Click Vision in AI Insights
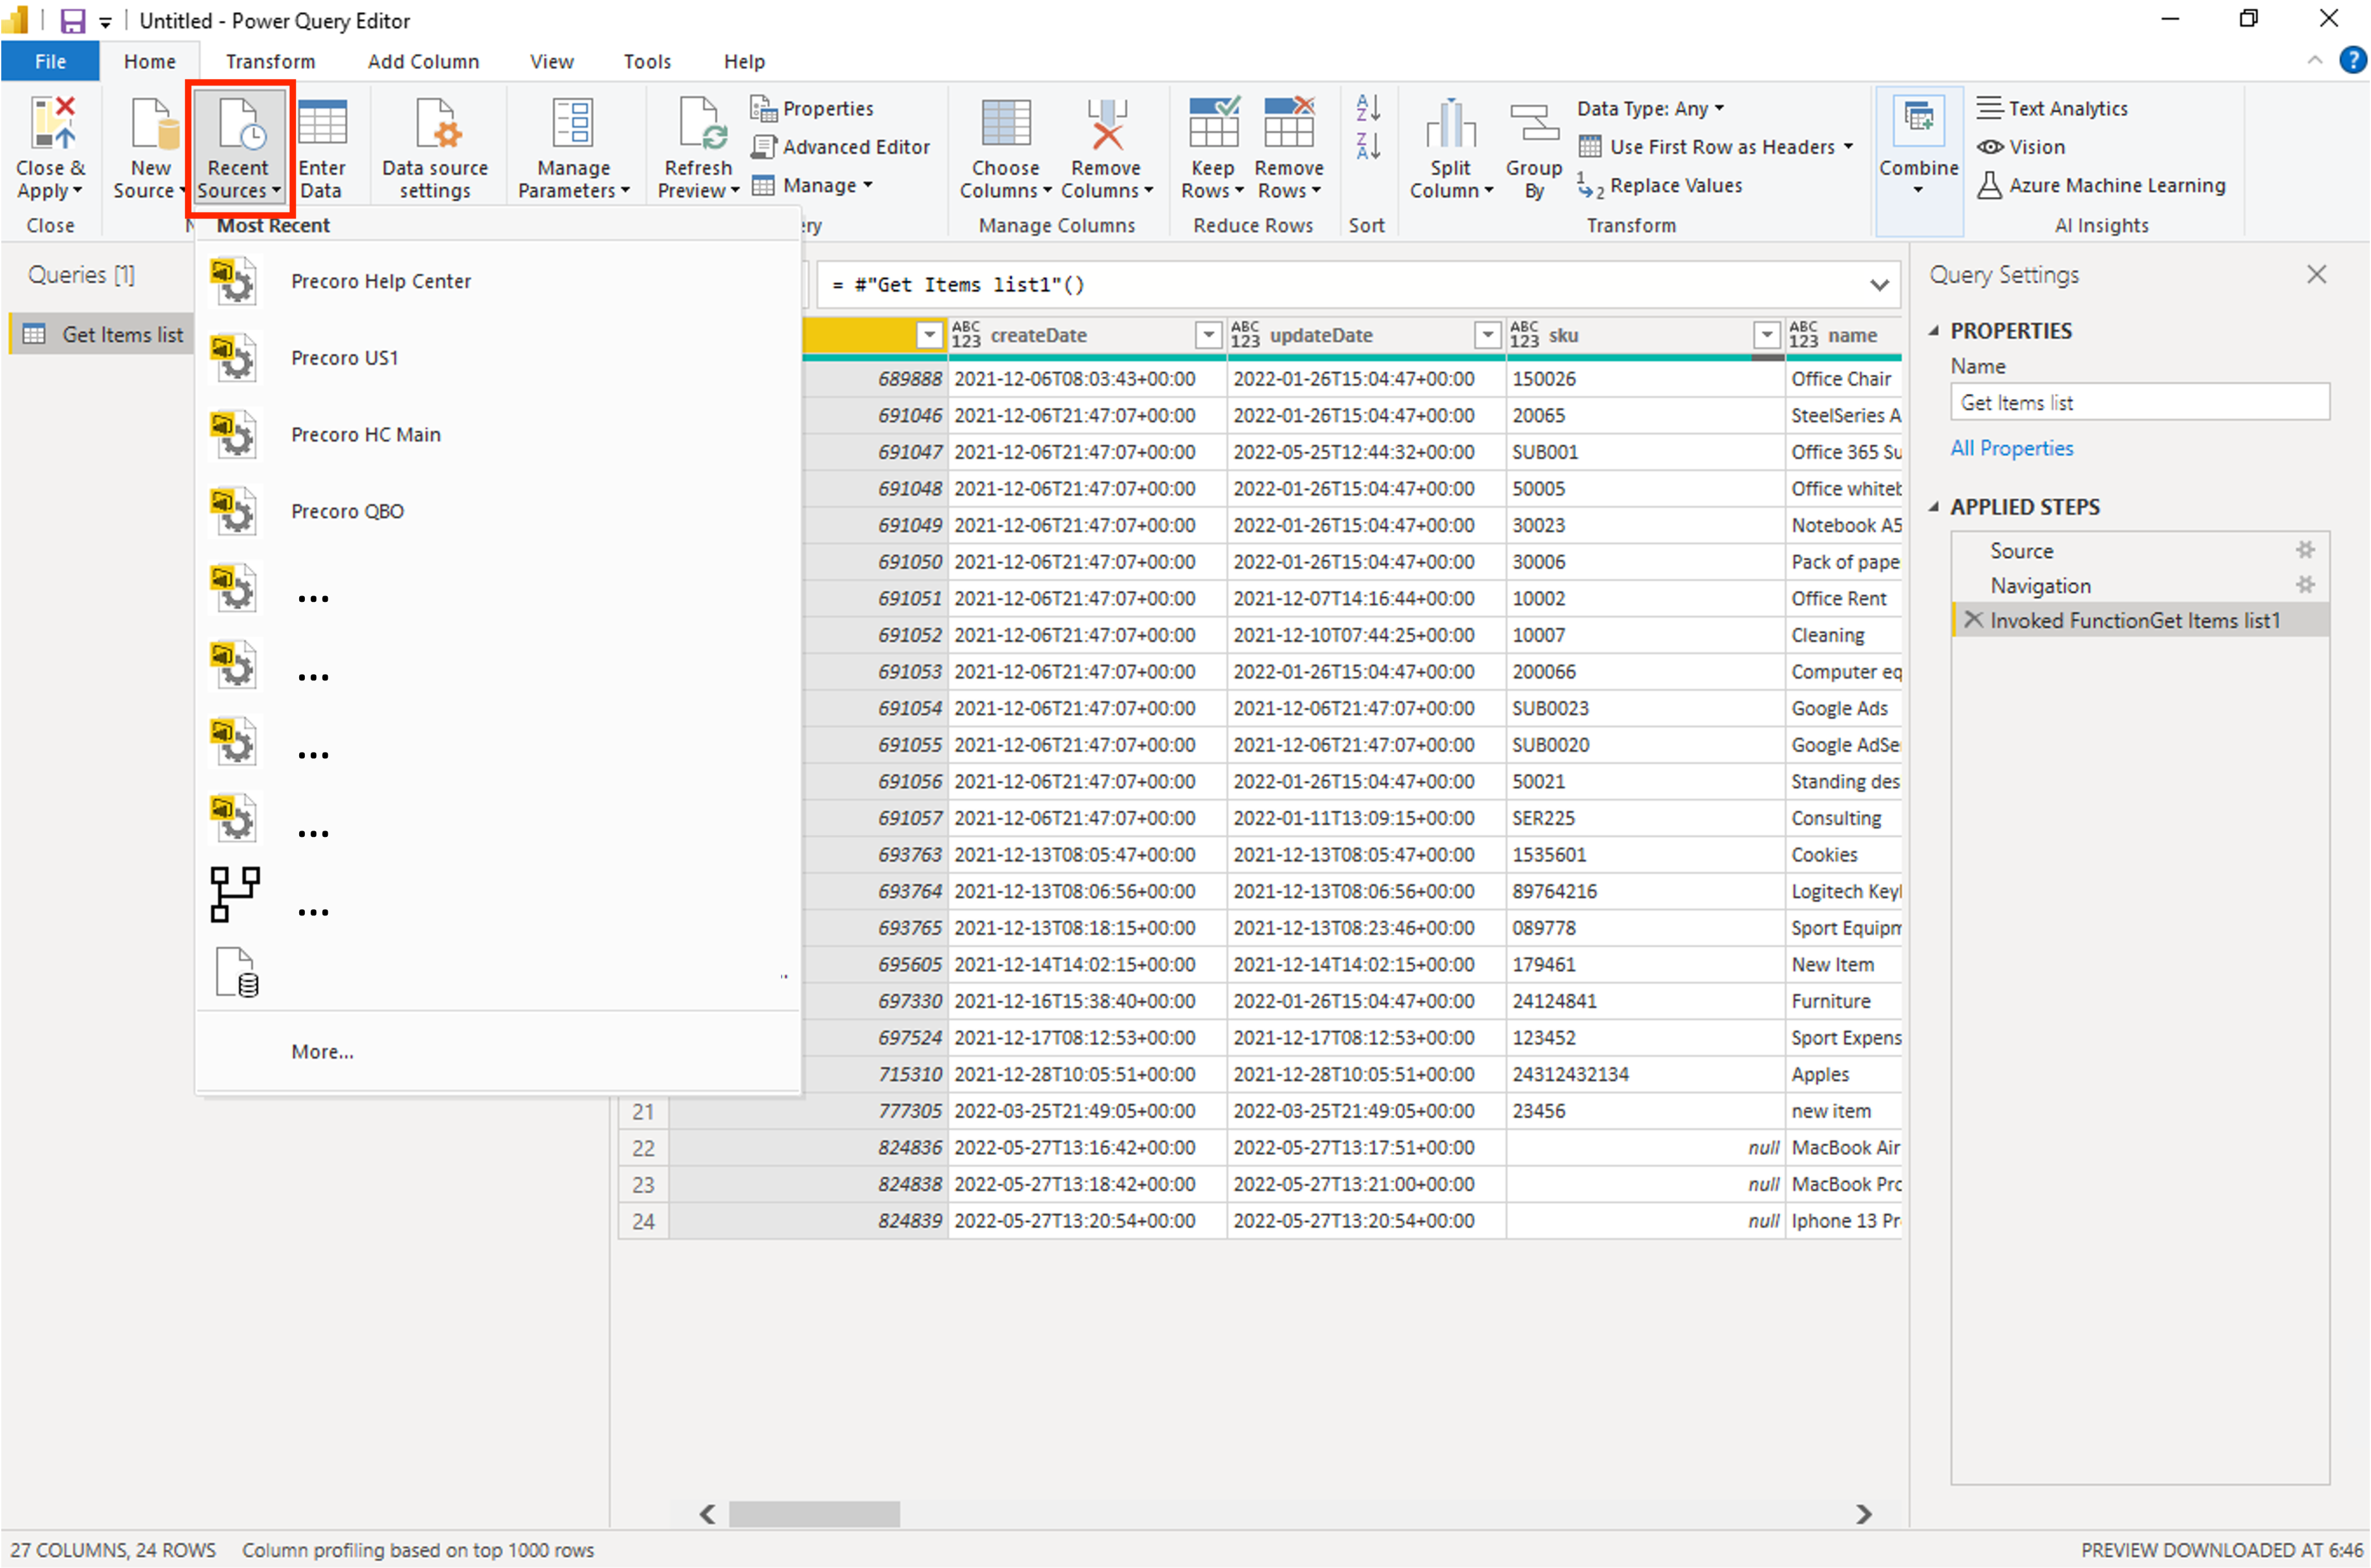This screenshot has height=1568, width=2371. (2021, 147)
